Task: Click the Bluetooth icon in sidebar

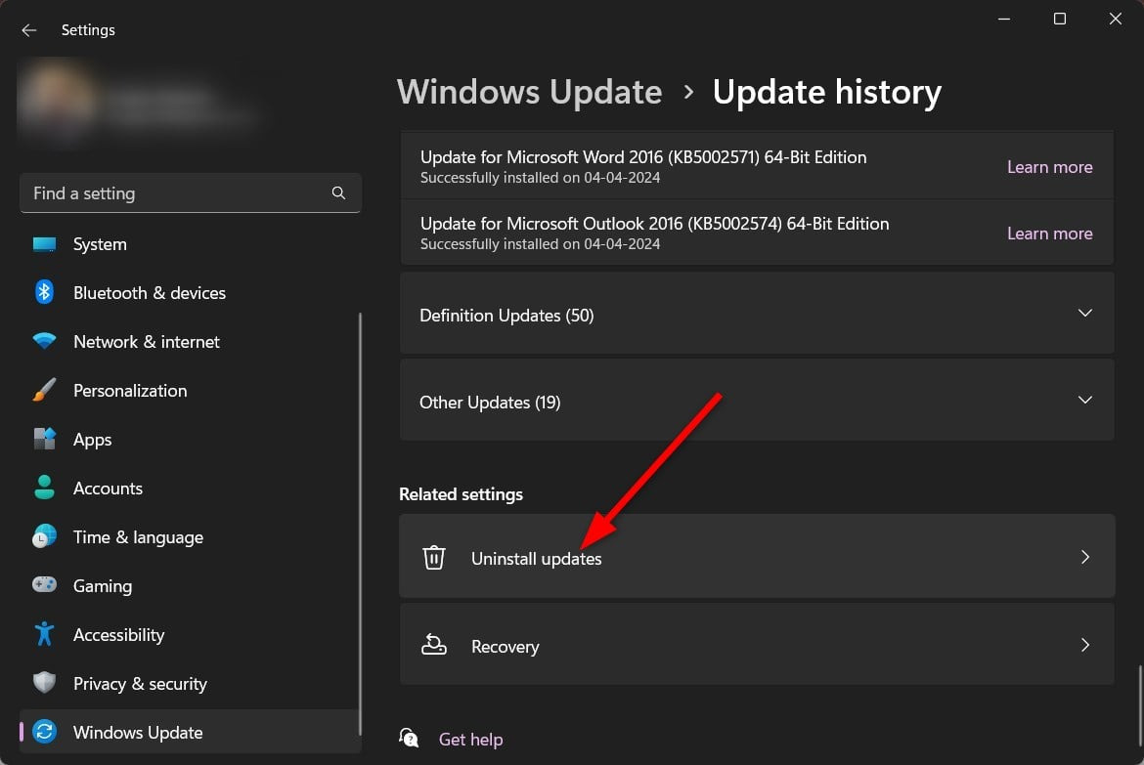Action: pyautogui.click(x=45, y=292)
